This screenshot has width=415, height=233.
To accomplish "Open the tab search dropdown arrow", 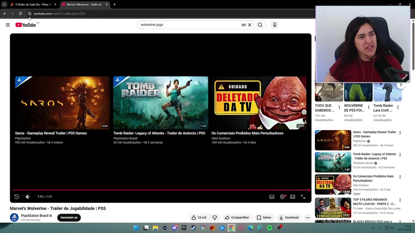I will tap(4, 5).
